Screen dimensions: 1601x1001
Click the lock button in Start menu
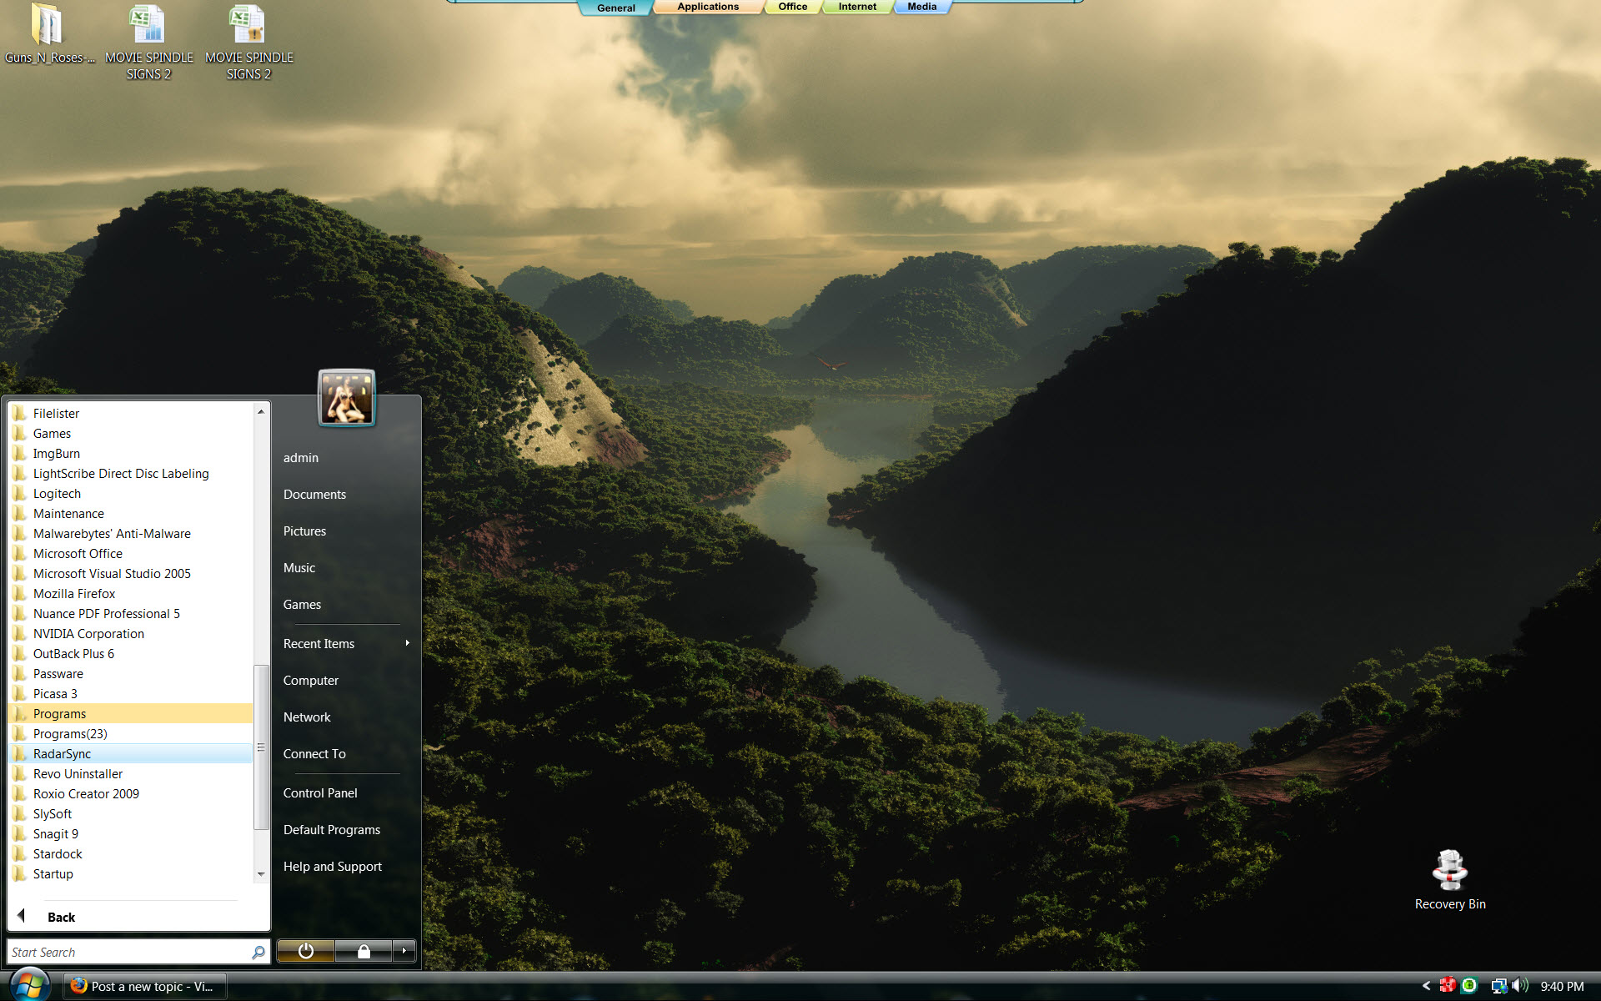tap(364, 951)
